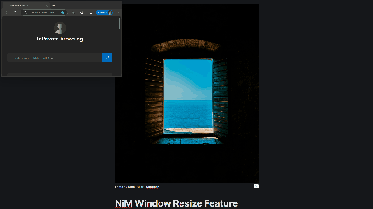The width and height of the screenshot is (373, 209).
Task: Click the InPrivate browsing heading text
Action: pos(60,39)
